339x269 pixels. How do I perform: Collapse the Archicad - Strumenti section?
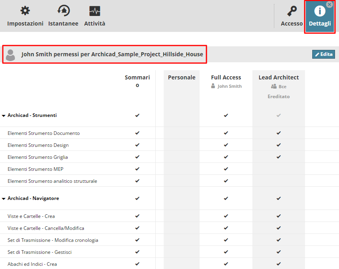(4, 116)
